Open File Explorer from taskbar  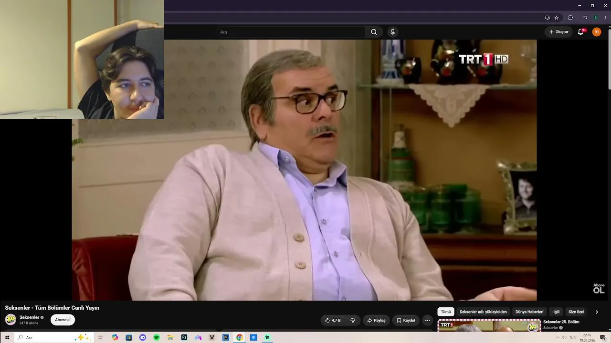click(x=170, y=338)
